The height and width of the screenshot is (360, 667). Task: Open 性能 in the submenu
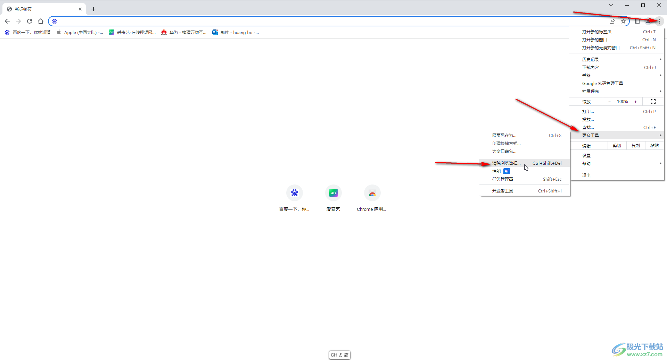tap(525, 171)
